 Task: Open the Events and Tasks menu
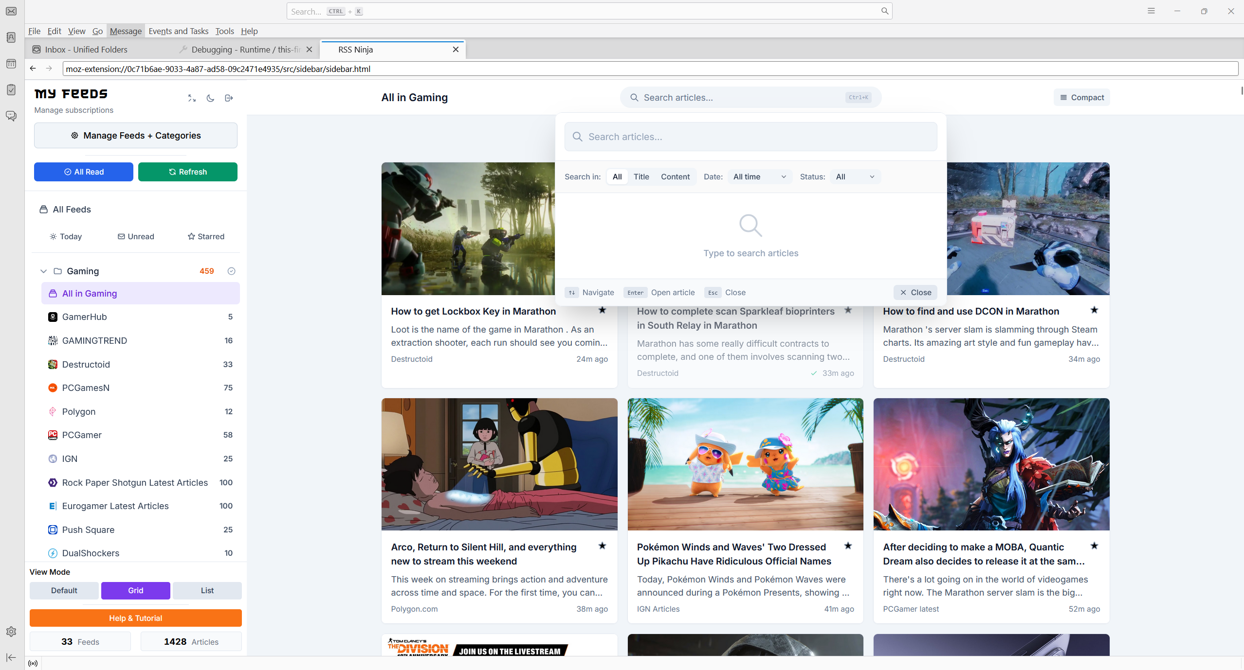[x=178, y=31]
